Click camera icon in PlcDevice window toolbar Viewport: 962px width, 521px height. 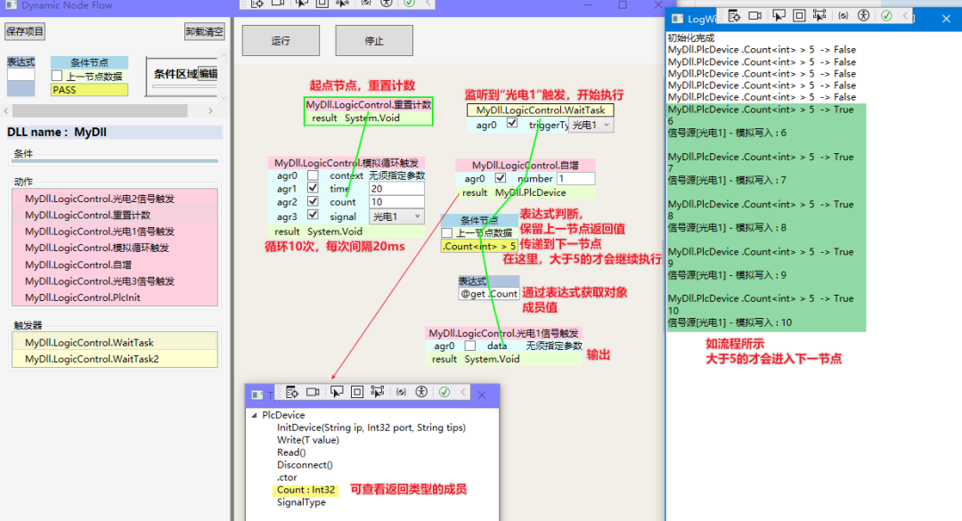coord(313,392)
